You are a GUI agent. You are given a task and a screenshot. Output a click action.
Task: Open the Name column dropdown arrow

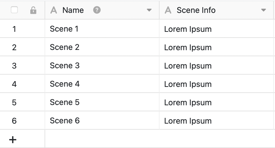click(149, 10)
